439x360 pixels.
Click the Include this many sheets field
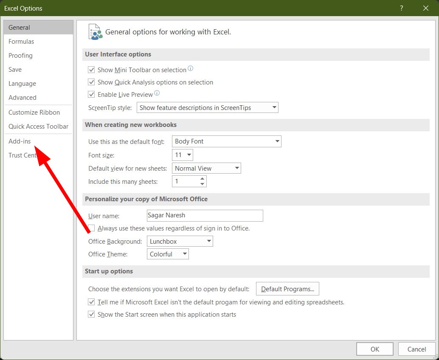(x=189, y=181)
